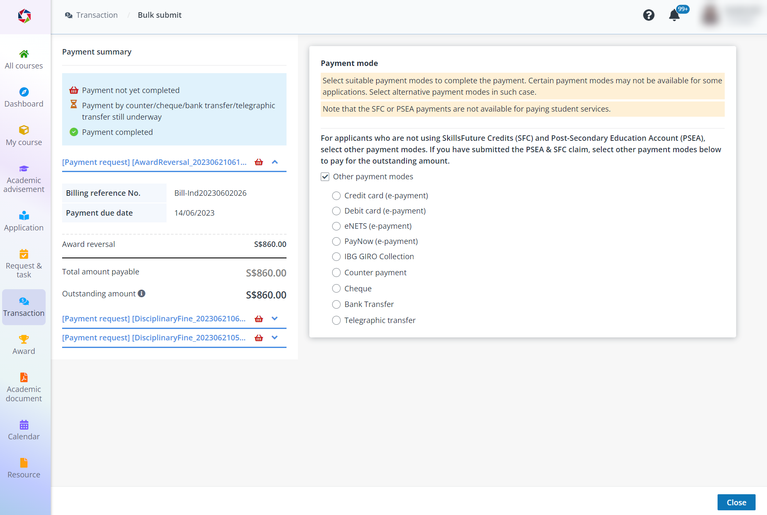This screenshot has height=515, width=767.
Task: Open the notifications bell icon
Action: tap(674, 15)
